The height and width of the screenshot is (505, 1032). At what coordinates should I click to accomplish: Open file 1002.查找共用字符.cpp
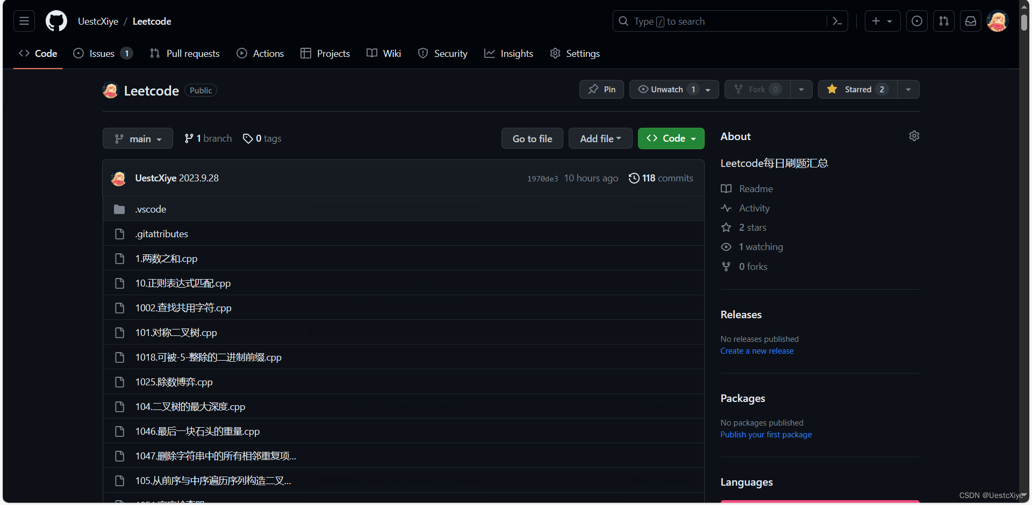coord(183,308)
